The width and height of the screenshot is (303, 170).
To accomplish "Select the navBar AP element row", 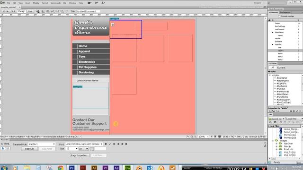I will click(285, 39).
